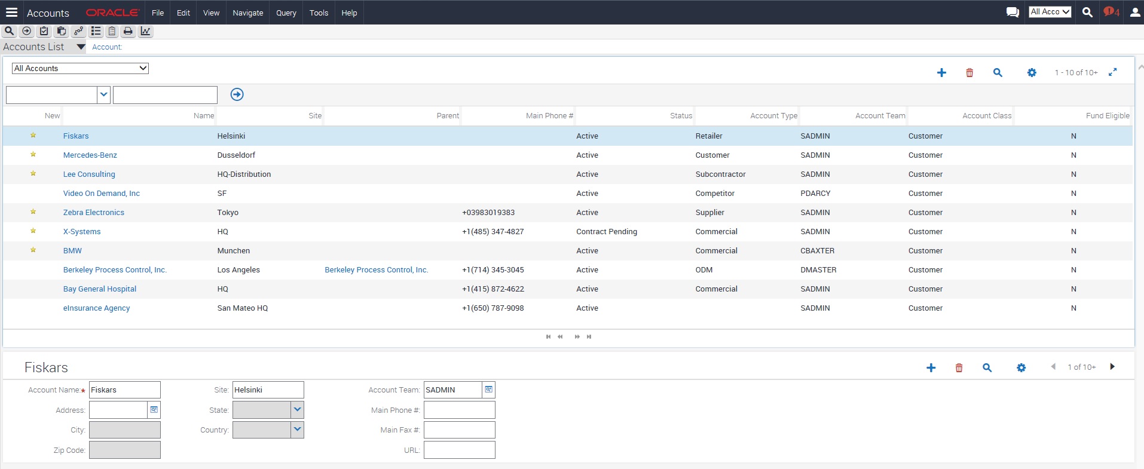Open the Mercedes-Benz account link
This screenshot has width=1144, height=469.
(90, 155)
